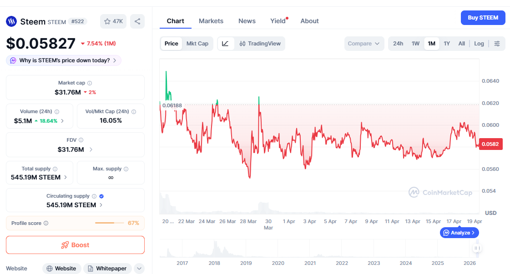Image resolution: width=510 pixels, height=274 pixels.
Task: Click the Buy STEEM button
Action: tap(483, 18)
